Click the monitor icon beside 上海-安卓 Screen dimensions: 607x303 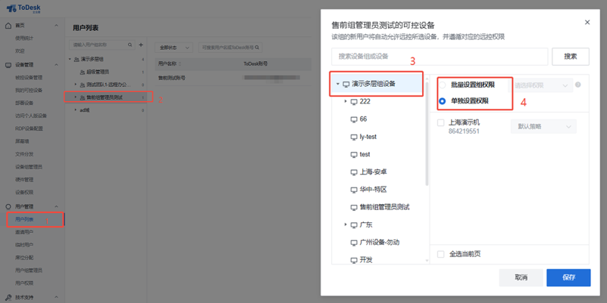tap(354, 172)
